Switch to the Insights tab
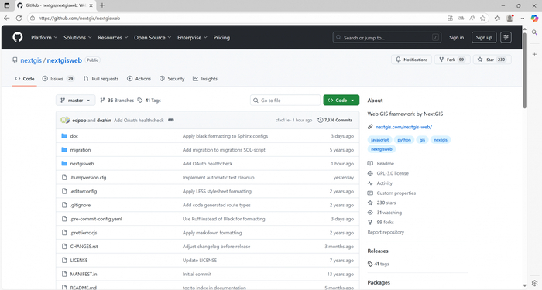 point(205,79)
